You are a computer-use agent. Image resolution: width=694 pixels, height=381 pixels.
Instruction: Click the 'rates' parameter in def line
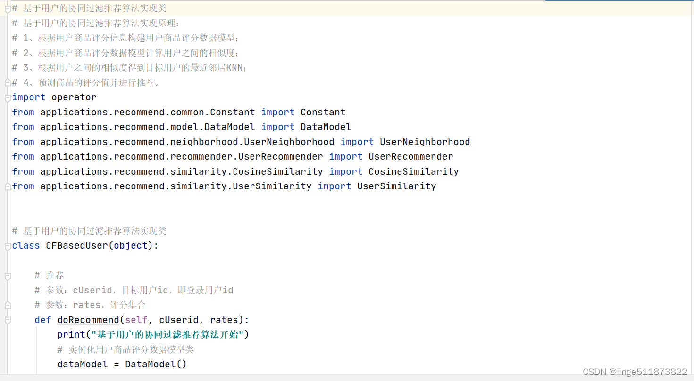point(224,320)
